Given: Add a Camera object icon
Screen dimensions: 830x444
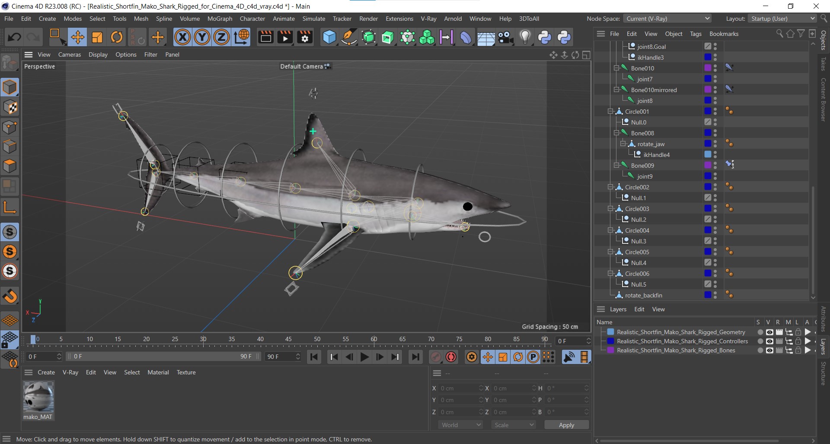Looking at the screenshot, I should coord(505,37).
